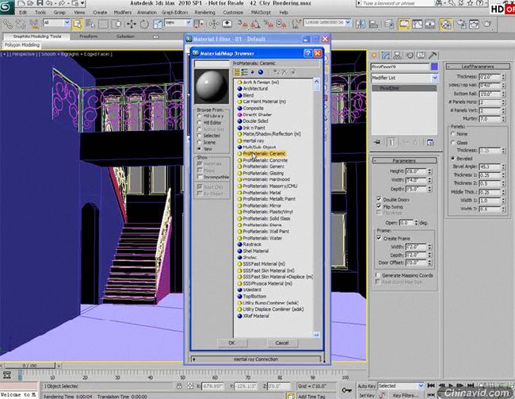Open the Rendering menu
The width and height of the screenshot is (515, 399).
tap(205, 12)
